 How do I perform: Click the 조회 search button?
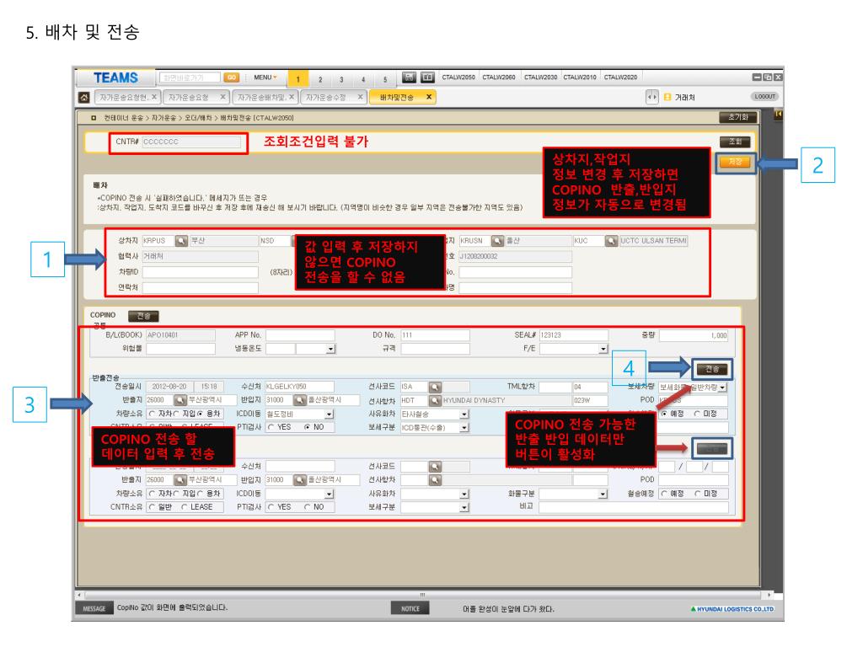coord(735,142)
